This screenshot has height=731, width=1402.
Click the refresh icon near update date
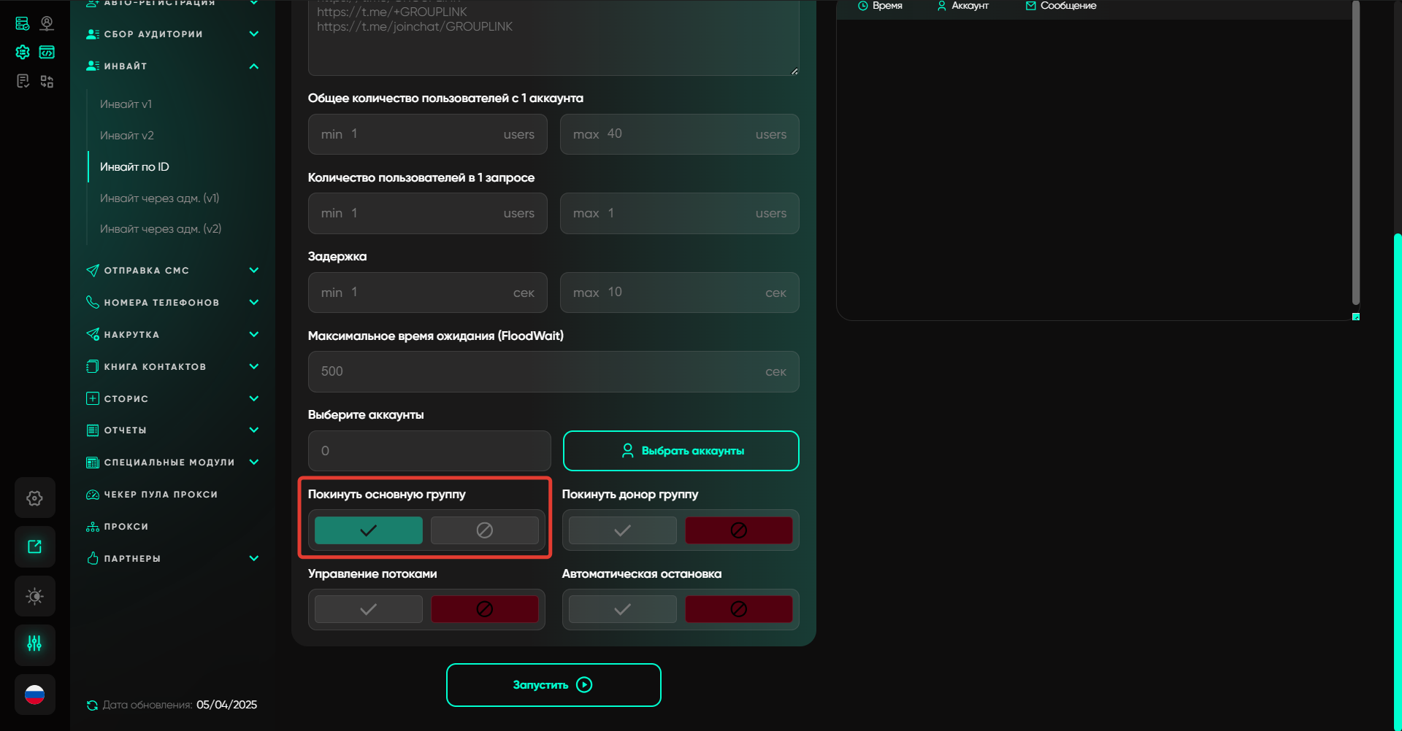(x=92, y=705)
